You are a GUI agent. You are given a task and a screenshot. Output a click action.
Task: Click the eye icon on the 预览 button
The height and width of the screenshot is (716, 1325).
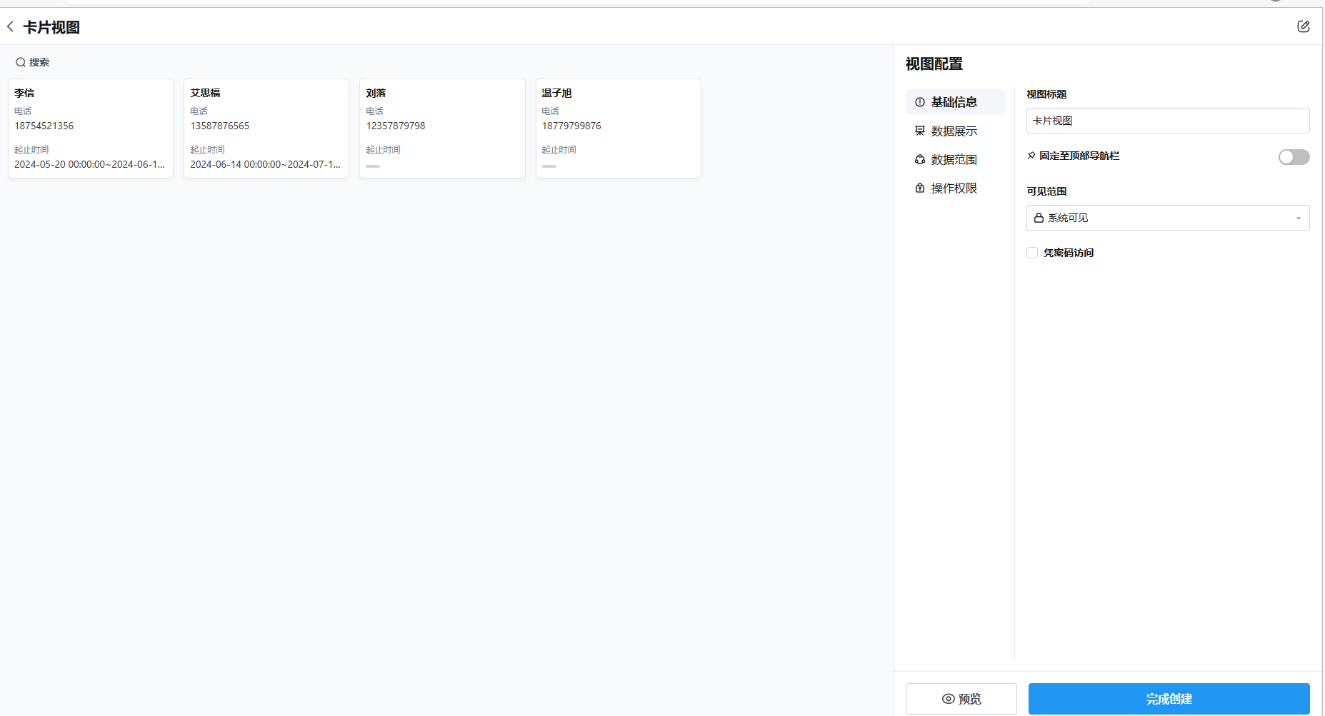point(947,699)
